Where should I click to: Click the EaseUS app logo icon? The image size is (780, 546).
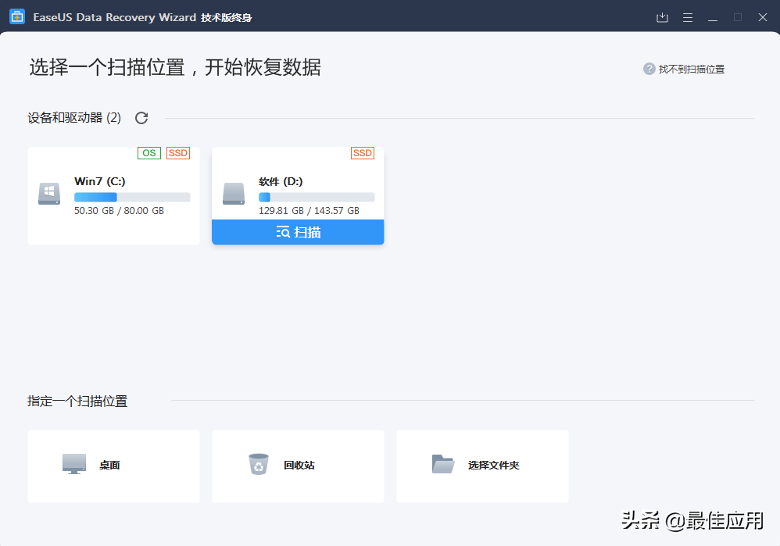click(17, 17)
